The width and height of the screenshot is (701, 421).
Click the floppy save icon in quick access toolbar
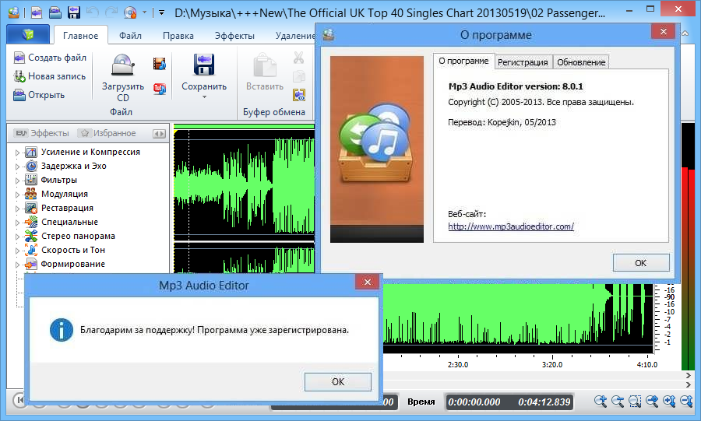pyautogui.click(x=73, y=12)
